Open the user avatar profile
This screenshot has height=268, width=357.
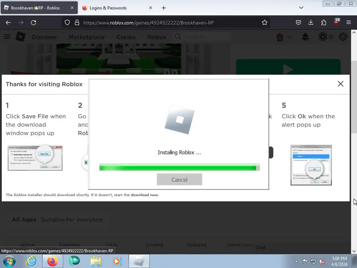(280, 37)
